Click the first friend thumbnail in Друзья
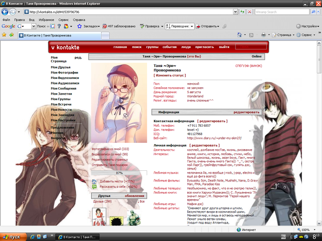 pos(99,217)
